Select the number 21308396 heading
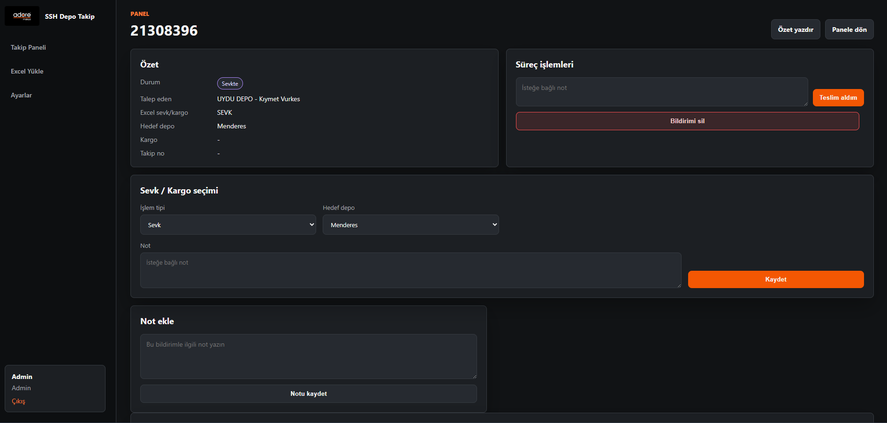Image resolution: width=887 pixels, height=423 pixels. click(x=164, y=30)
